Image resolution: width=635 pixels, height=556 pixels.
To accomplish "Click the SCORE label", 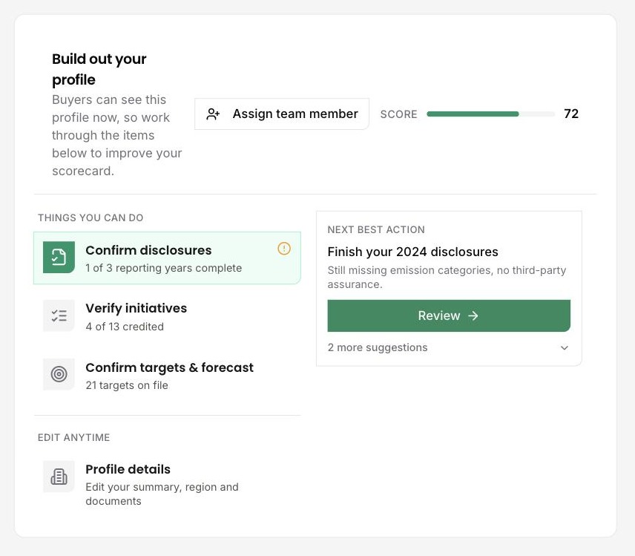I will (x=399, y=114).
